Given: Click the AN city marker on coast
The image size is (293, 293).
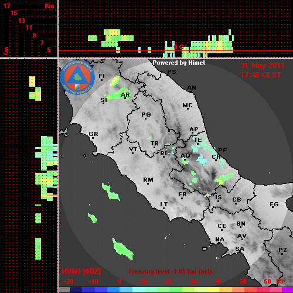Looking at the screenshot, I should click(190, 91).
